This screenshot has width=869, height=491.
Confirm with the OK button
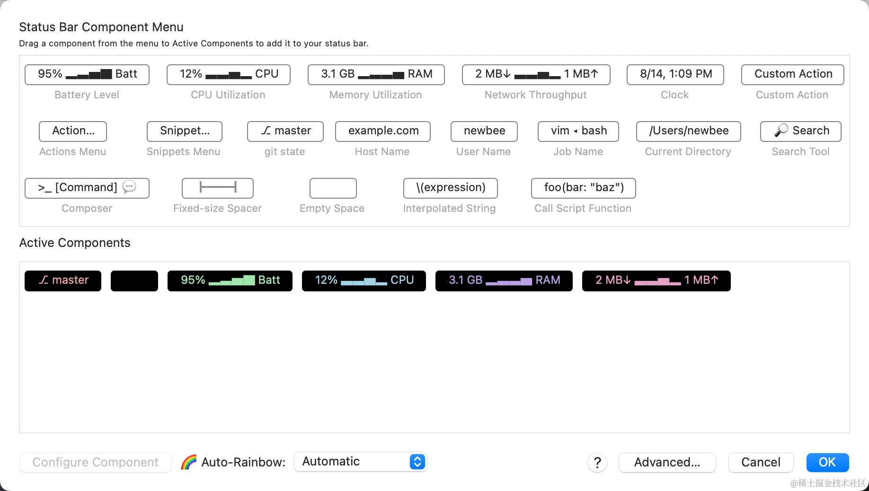(827, 462)
